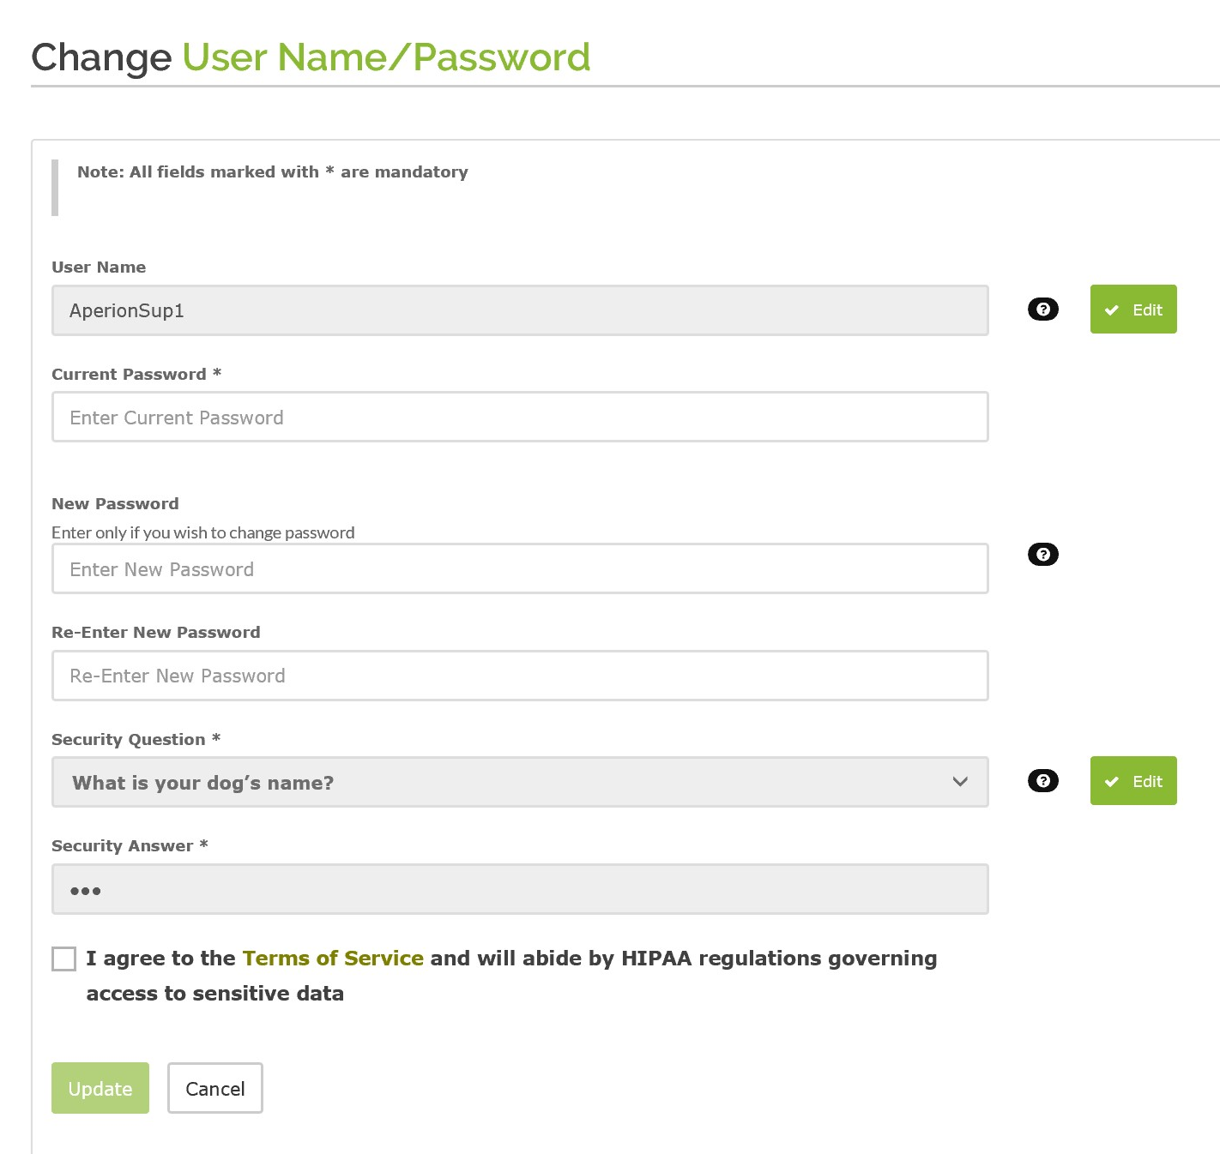Screen dimensions: 1220x1154
Task: Click the help icon beside User Name
Action: click(x=1042, y=310)
